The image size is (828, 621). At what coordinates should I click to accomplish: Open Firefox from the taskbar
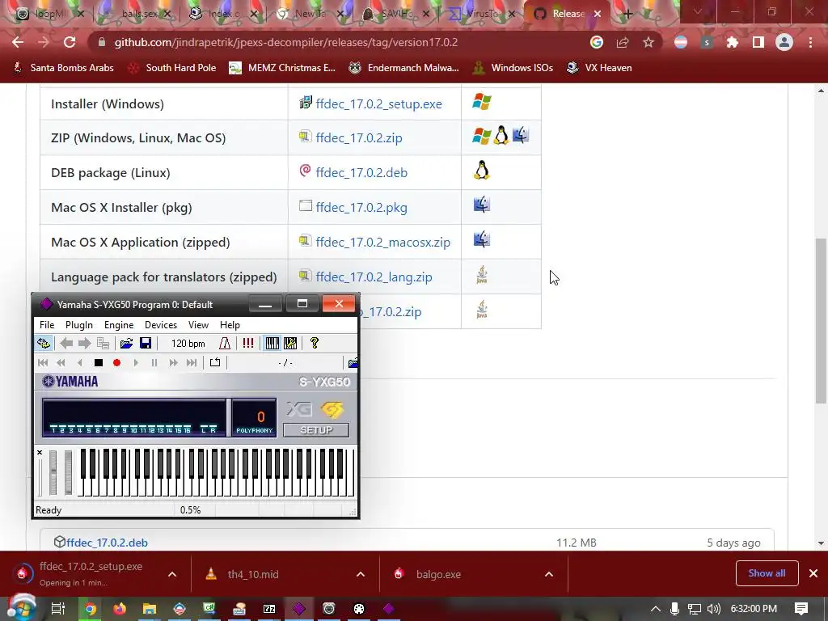coord(120,609)
